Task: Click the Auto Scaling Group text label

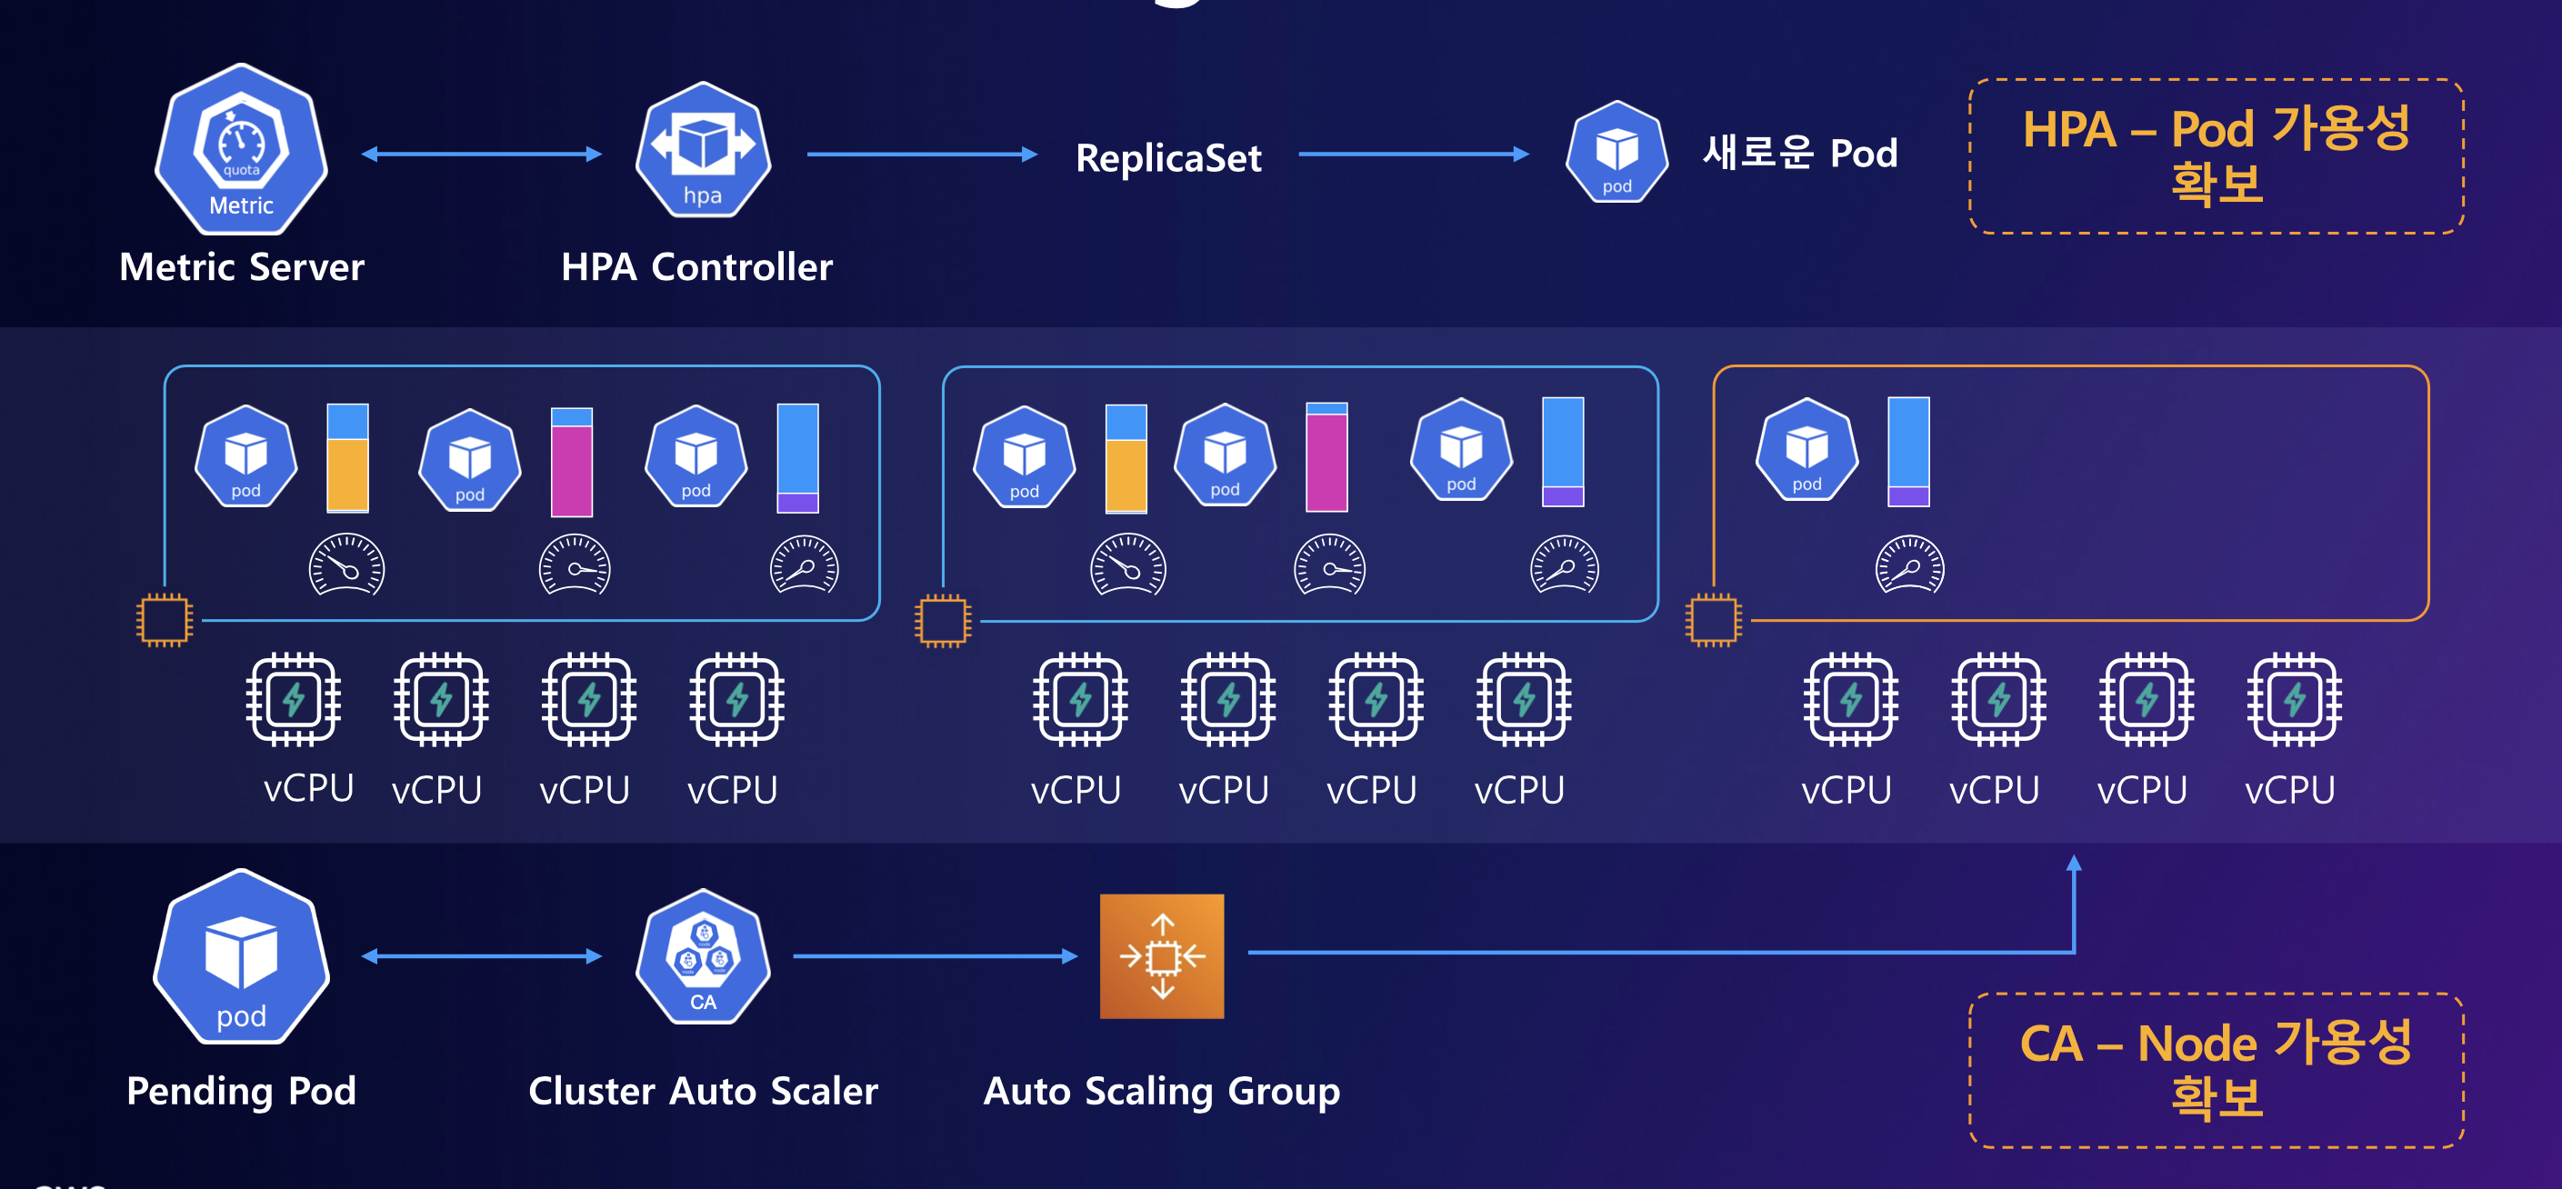Action: (x=1161, y=1092)
